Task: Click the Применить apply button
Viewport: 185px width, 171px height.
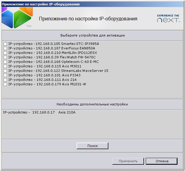Action: coord(128,161)
